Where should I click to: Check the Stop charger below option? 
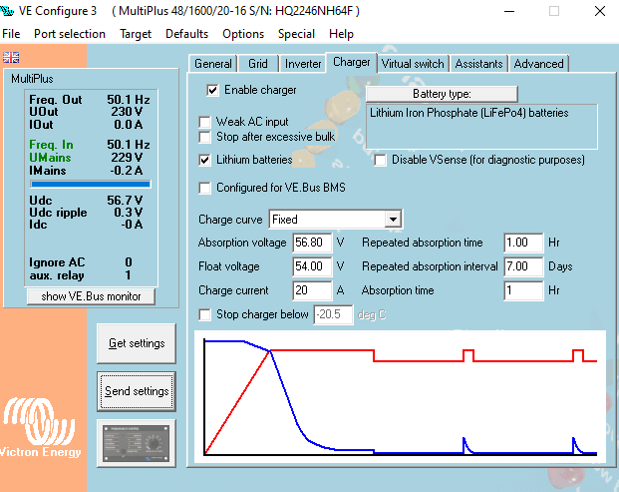pyautogui.click(x=205, y=315)
